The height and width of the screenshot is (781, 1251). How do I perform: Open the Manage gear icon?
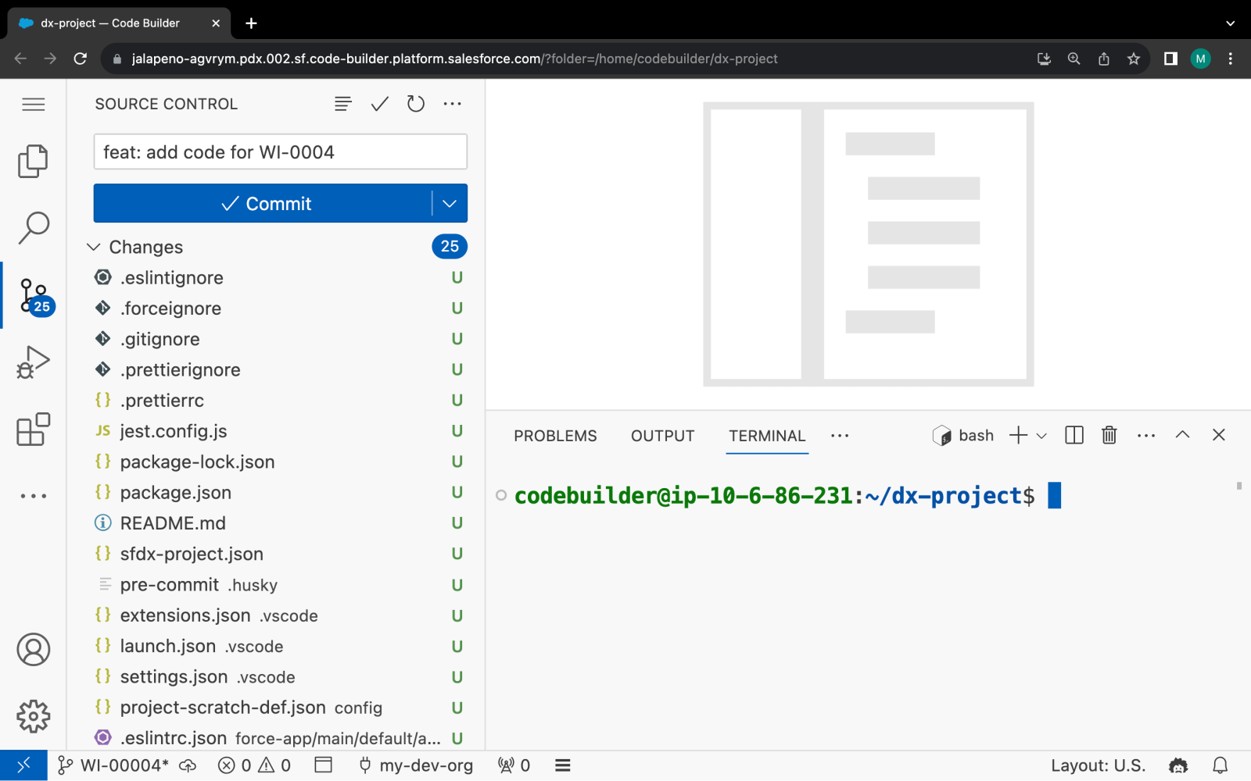point(33,716)
